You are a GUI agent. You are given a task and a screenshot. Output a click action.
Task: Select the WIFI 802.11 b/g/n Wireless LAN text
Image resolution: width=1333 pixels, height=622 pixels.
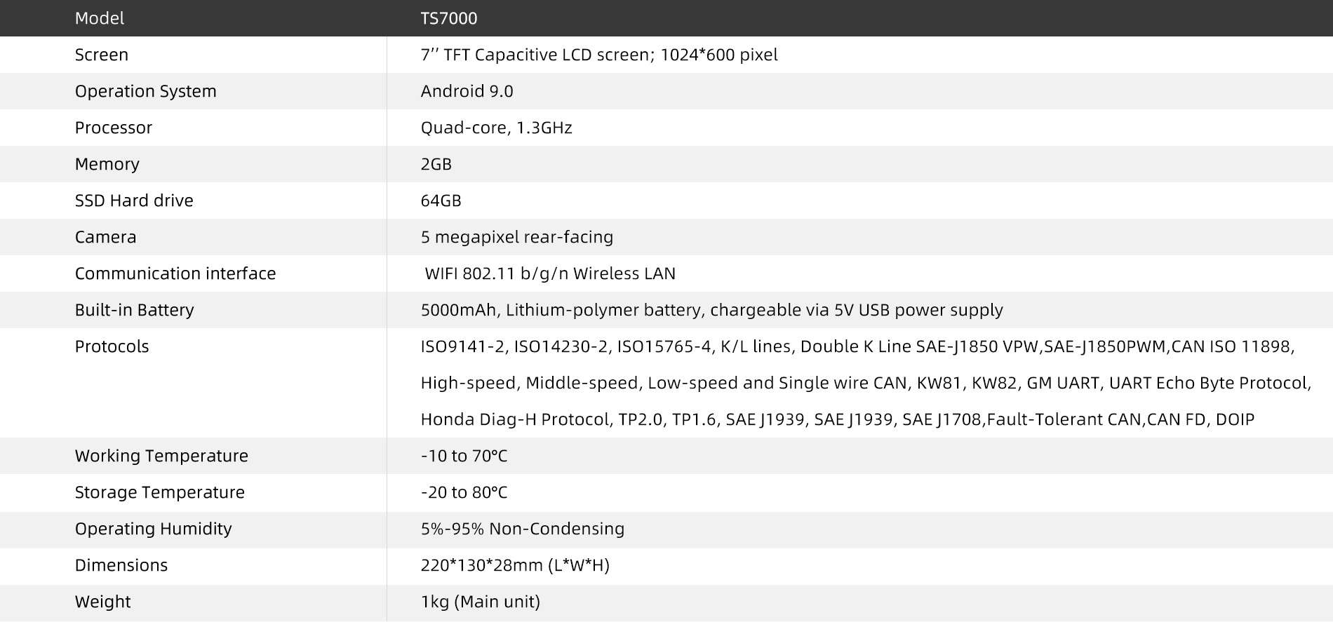[x=550, y=273]
